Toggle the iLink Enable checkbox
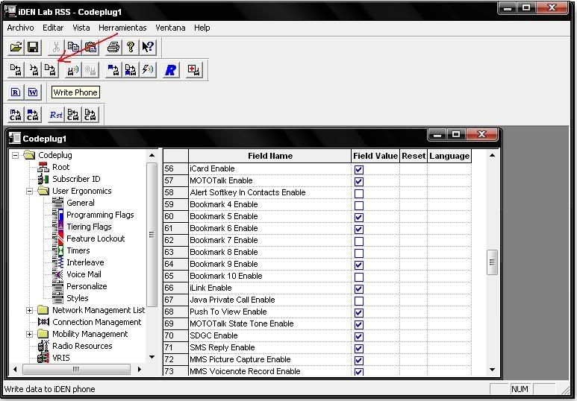 [x=359, y=289]
